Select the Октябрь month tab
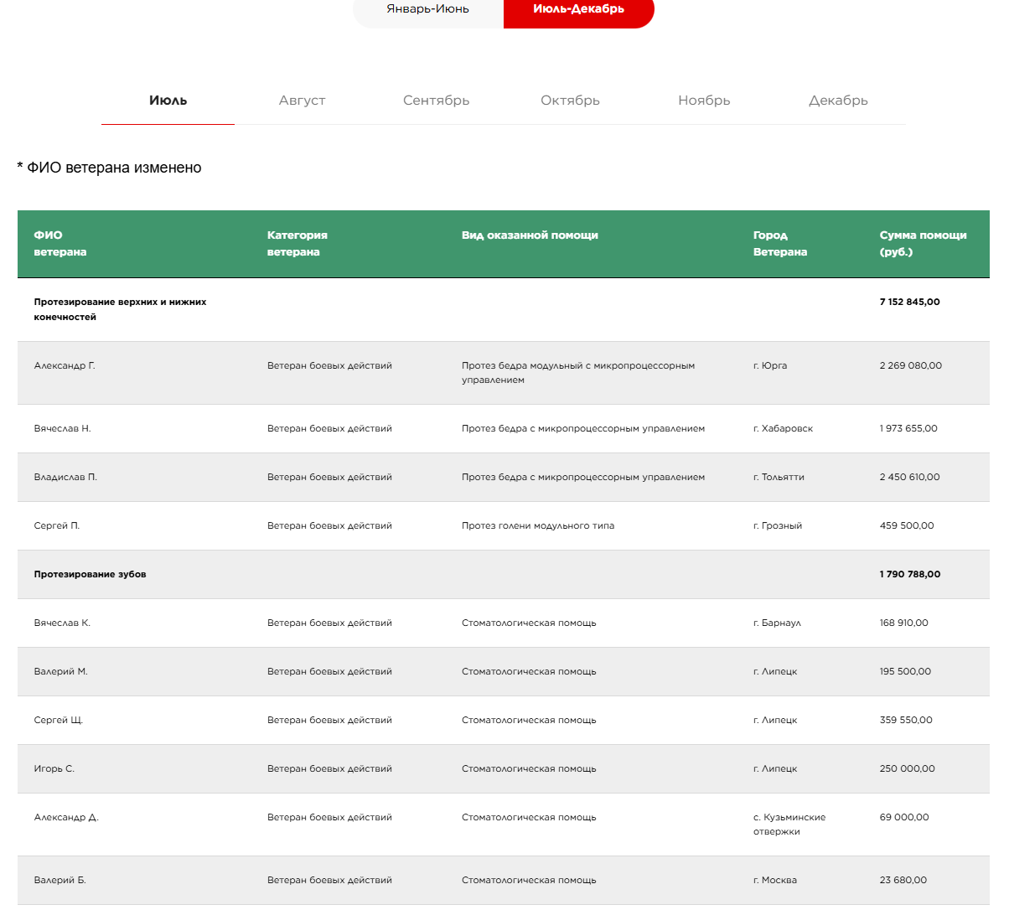Viewport: 1009px width, 910px height. 570,101
